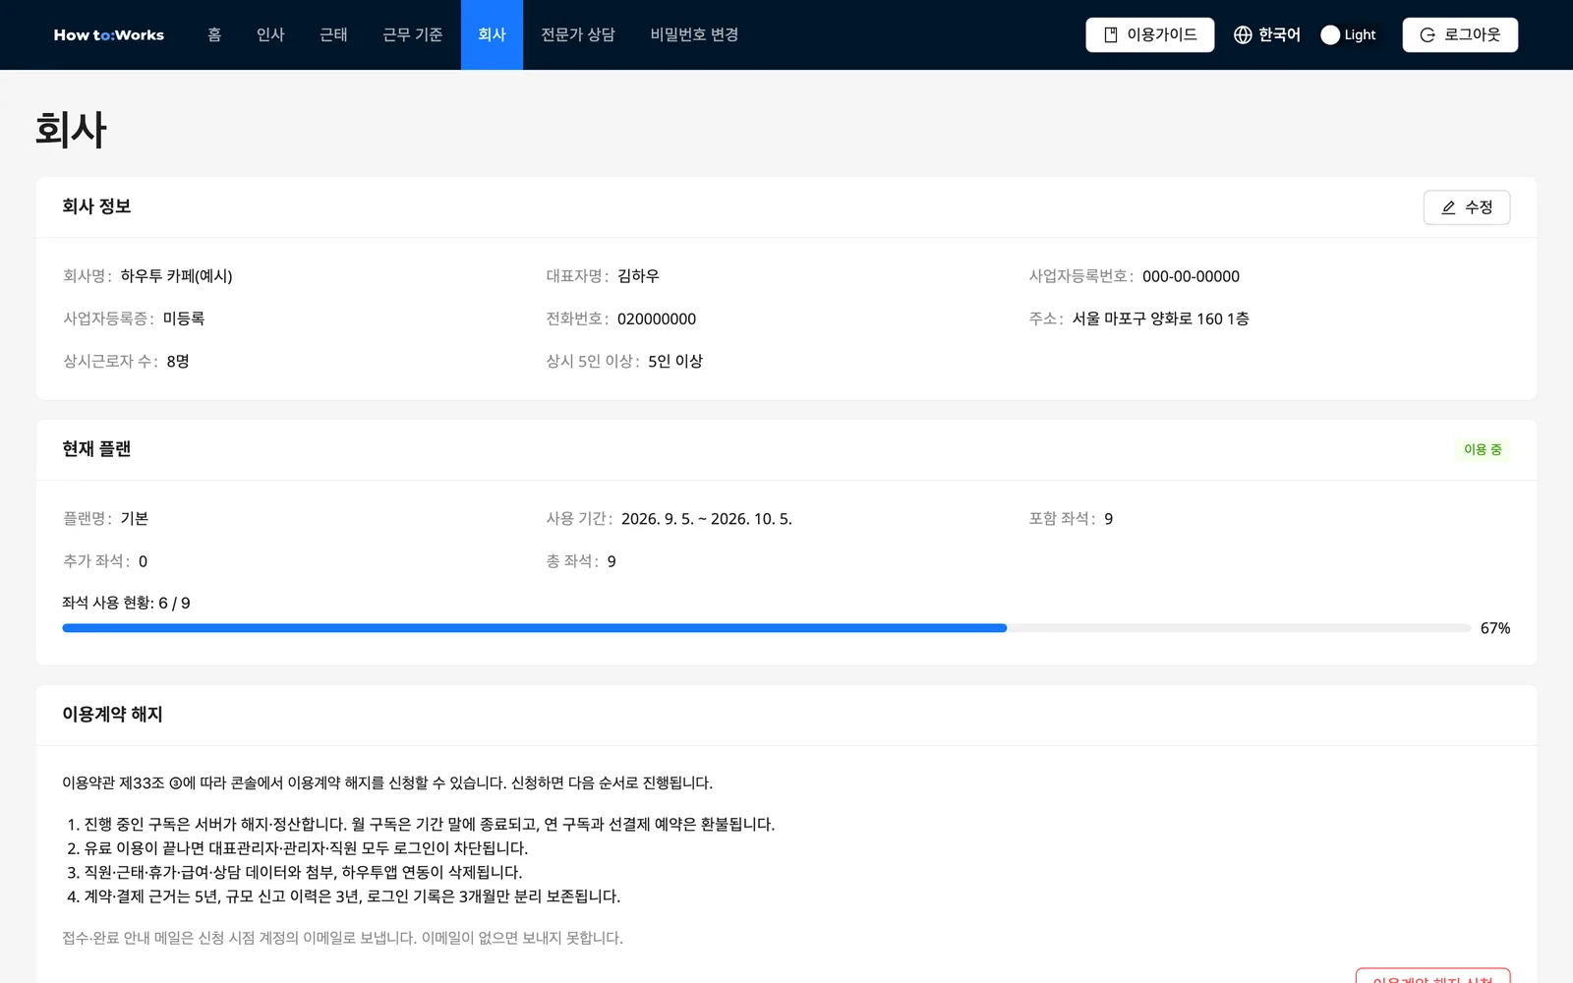Open the 근무 기준 menu
The width and height of the screenshot is (1573, 983).
tap(413, 34)
